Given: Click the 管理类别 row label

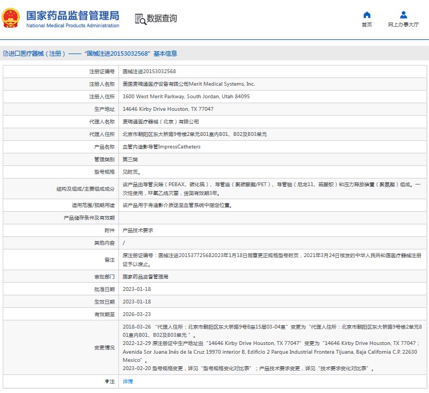Looking at the screenshot, I should tap(104, 159).
